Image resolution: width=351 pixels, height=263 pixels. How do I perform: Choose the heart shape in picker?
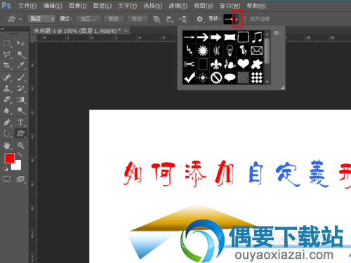pyautogui.click(x=244, y=64)
